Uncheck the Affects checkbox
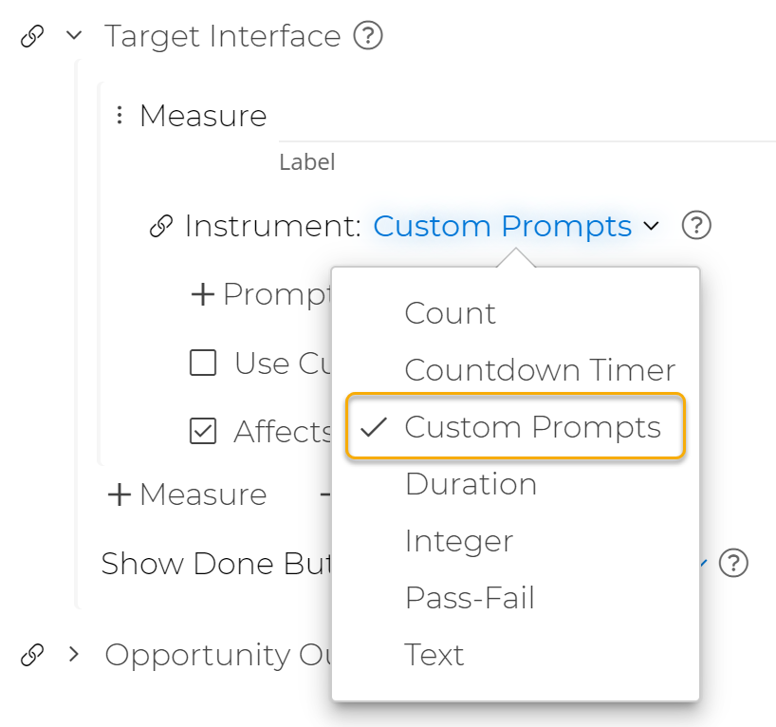Viewport: 776px width, 727px height. (203, 431)
